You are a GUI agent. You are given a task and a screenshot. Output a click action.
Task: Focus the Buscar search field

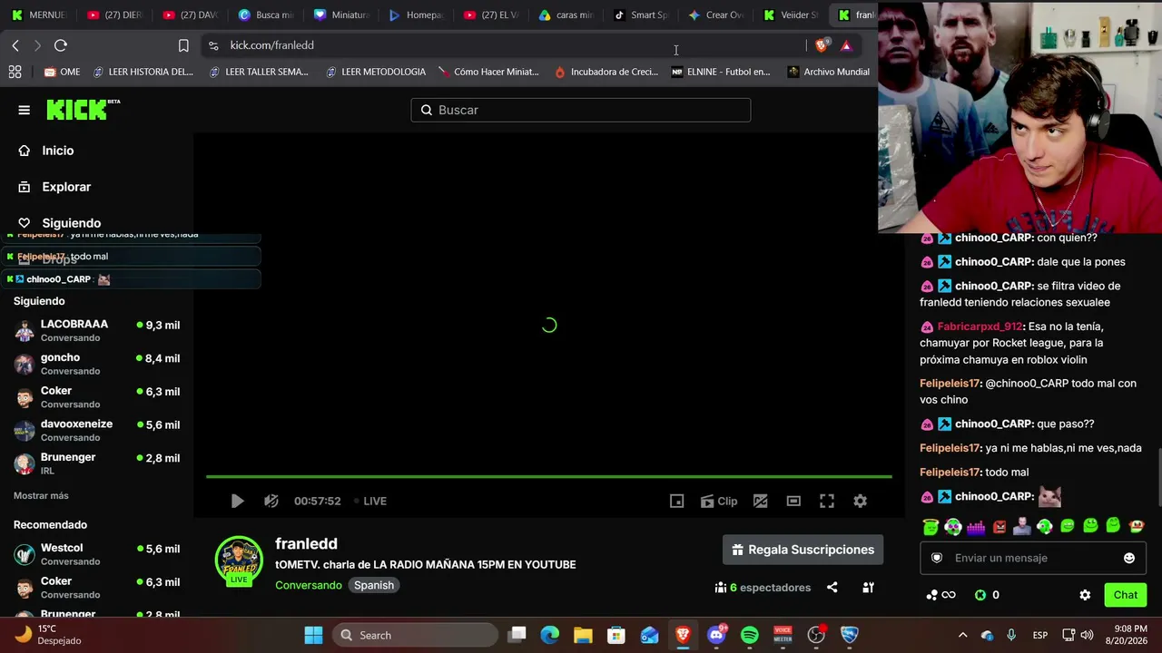point(581,110)
